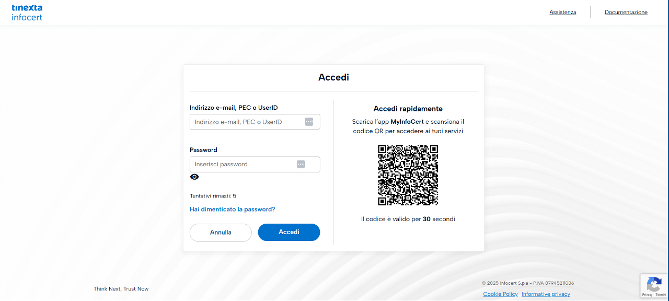Click the 'Indirizzo e-mail, PEC o UserID' label
The image size is (669, 301).
(x=234, y=108)
